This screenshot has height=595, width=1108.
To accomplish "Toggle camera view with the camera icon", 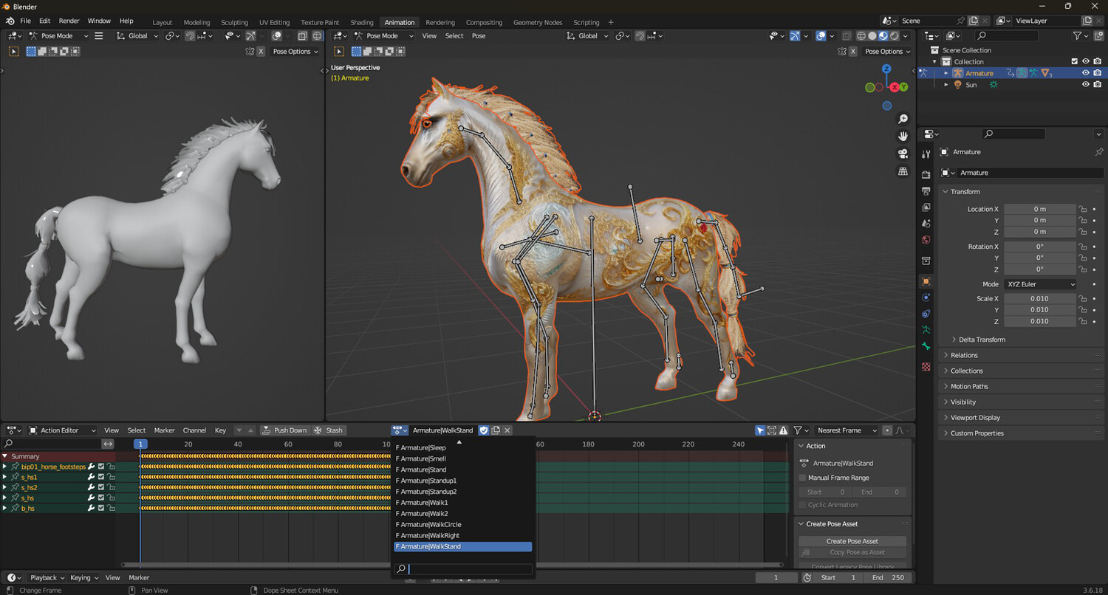I will point(903,154).
